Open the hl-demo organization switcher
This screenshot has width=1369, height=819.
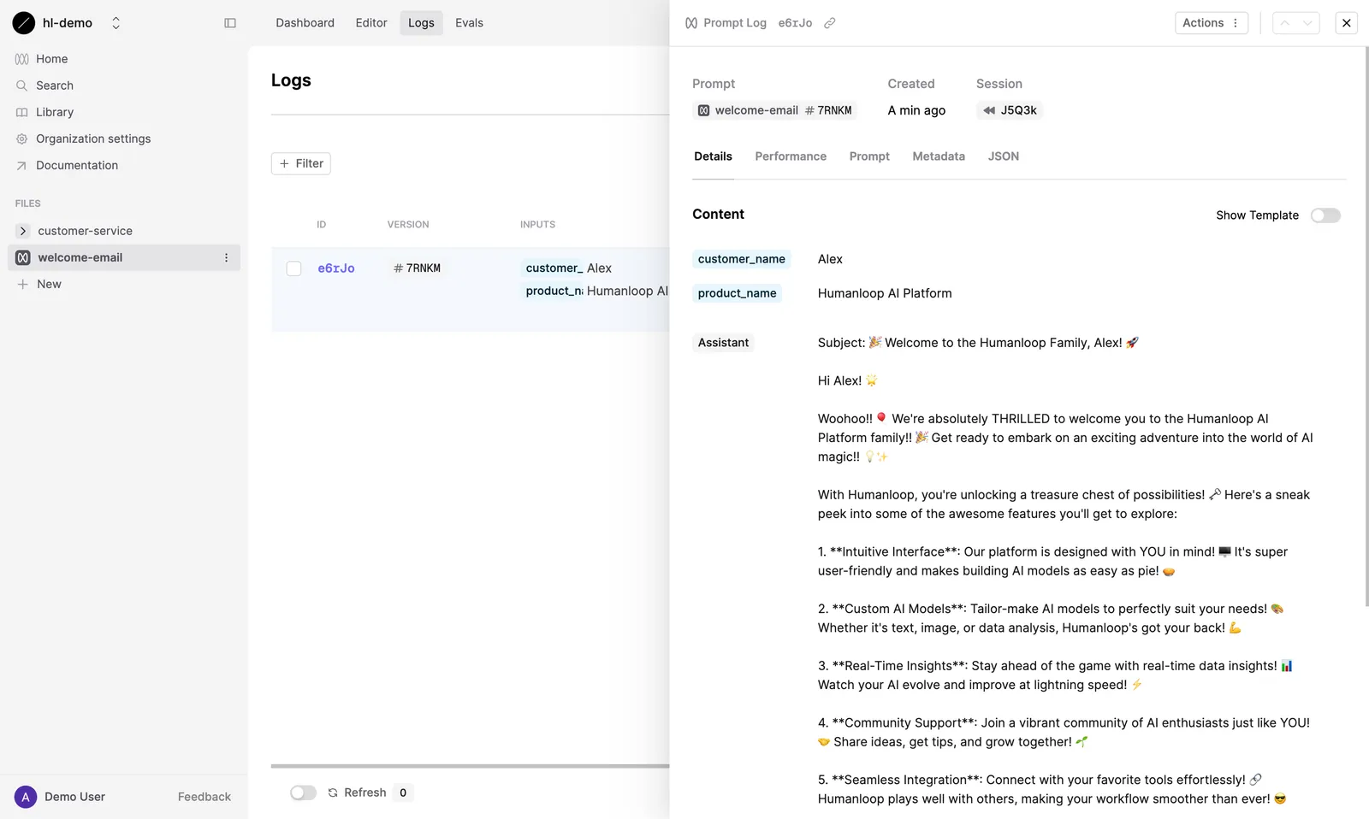point(116,23)
